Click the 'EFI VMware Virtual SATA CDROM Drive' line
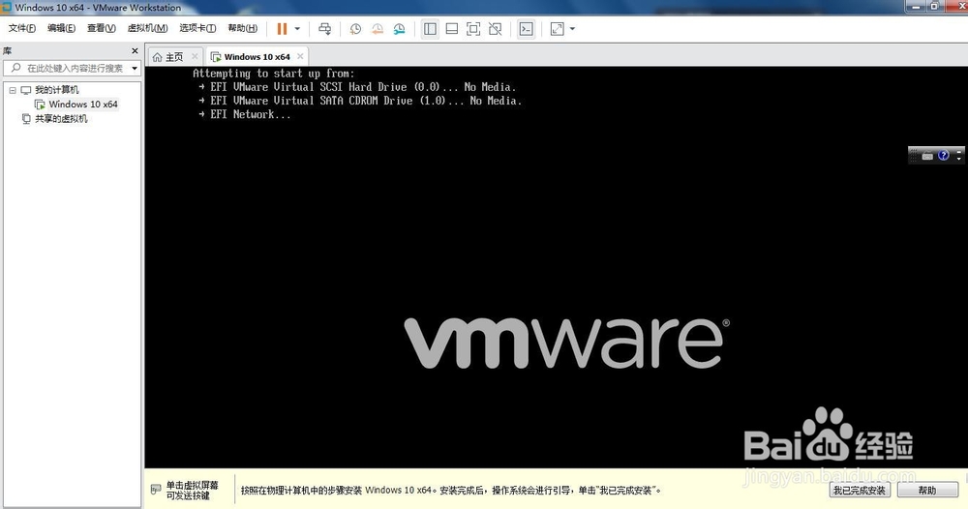The height and width of the screenshot is (509, 968). (x=366, y=101)
